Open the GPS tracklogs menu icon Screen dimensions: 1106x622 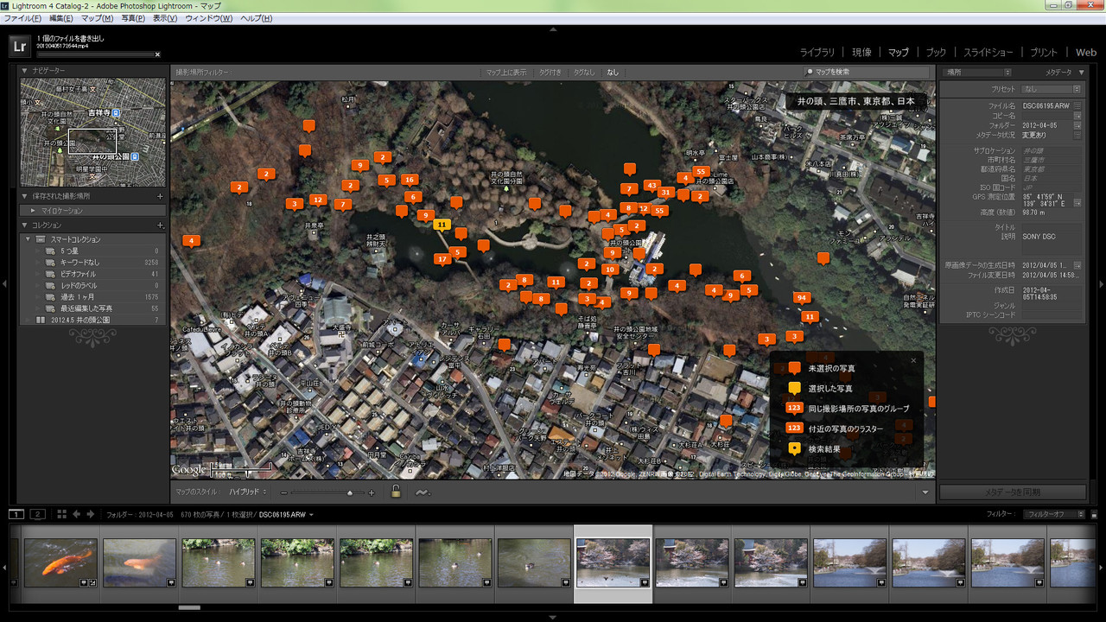[x=422, y=492]
